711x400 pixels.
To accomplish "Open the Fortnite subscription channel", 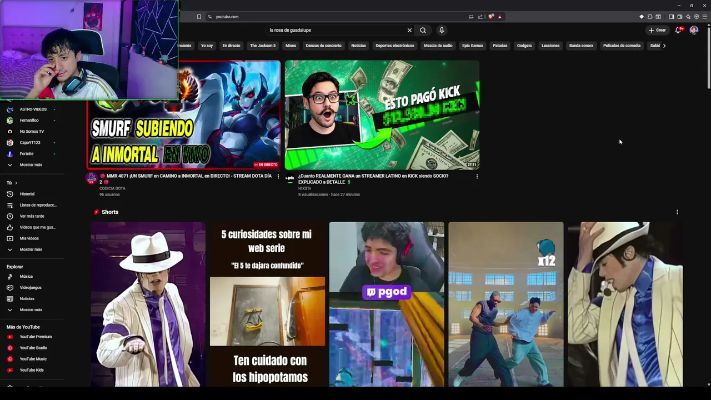I will point(32,154).
